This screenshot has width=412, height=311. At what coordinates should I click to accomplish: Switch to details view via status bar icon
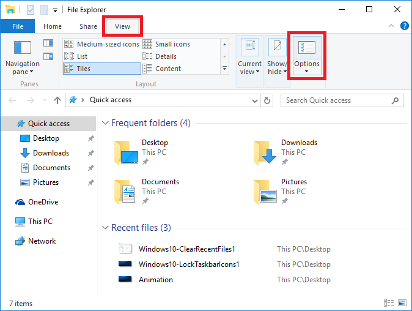(x=389, y=303)
